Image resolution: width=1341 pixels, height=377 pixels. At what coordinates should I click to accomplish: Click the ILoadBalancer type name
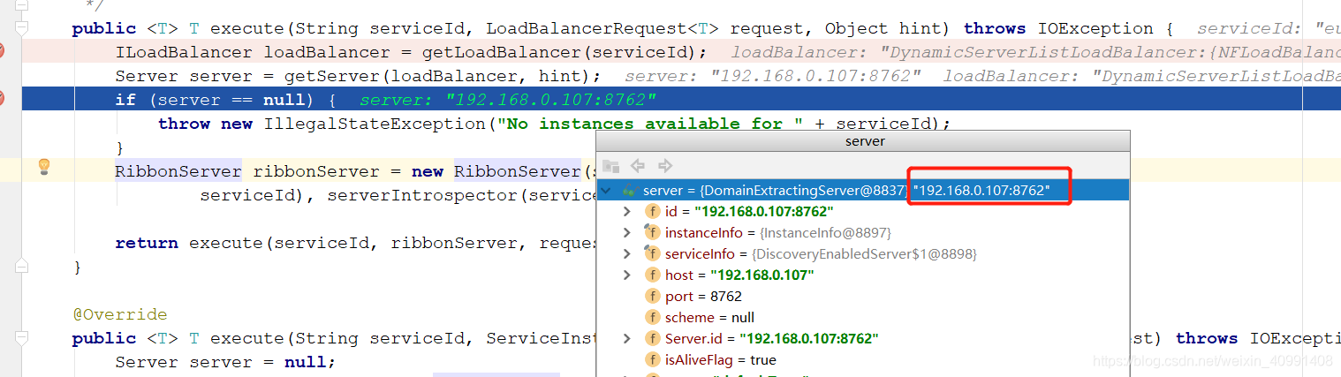click(x=184, y=52)
